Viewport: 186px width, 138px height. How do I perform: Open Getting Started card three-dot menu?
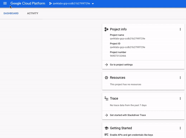tap(180, 128)
